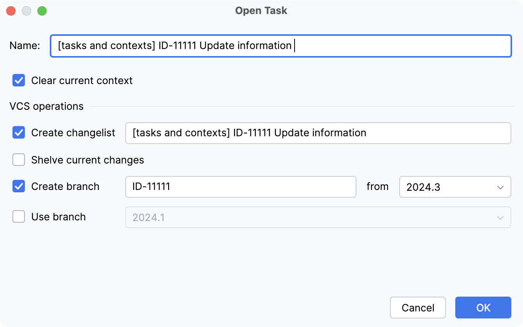Uncheck the Create branch option
Viewport: 523px width, 327px height.
(18, 186)
